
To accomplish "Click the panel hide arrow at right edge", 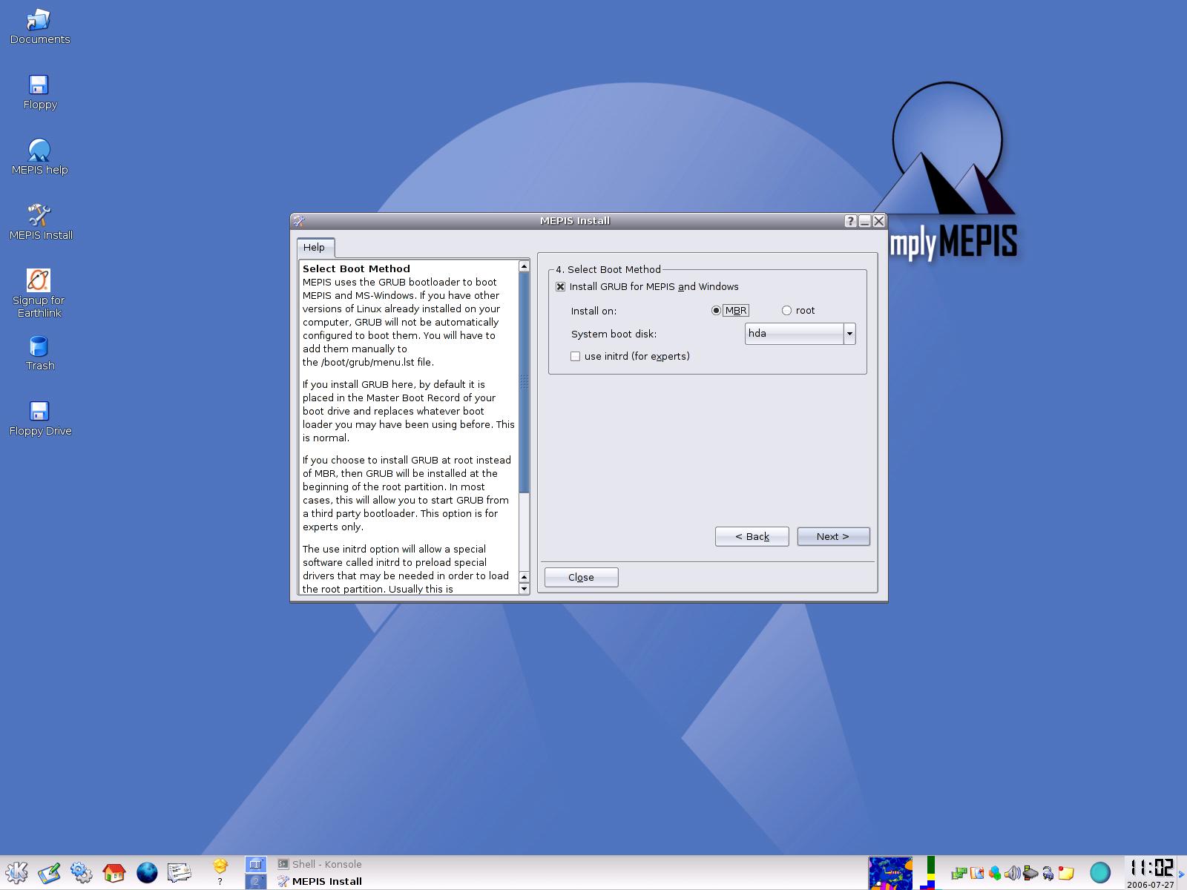I will pyautogui.click(x=1182, y=874).
